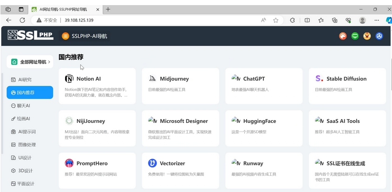Click the workspaces icon in tab bar

[x=8, y=9]
